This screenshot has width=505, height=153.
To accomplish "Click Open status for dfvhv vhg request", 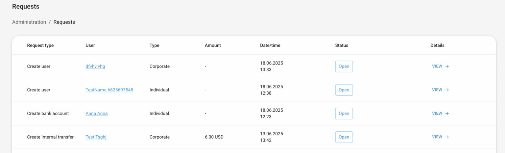I will click(344, 66).
